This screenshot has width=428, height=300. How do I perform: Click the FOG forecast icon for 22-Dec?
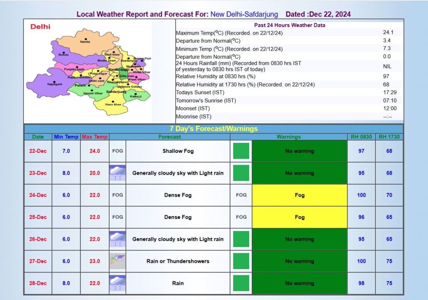(x=117, y=151)
